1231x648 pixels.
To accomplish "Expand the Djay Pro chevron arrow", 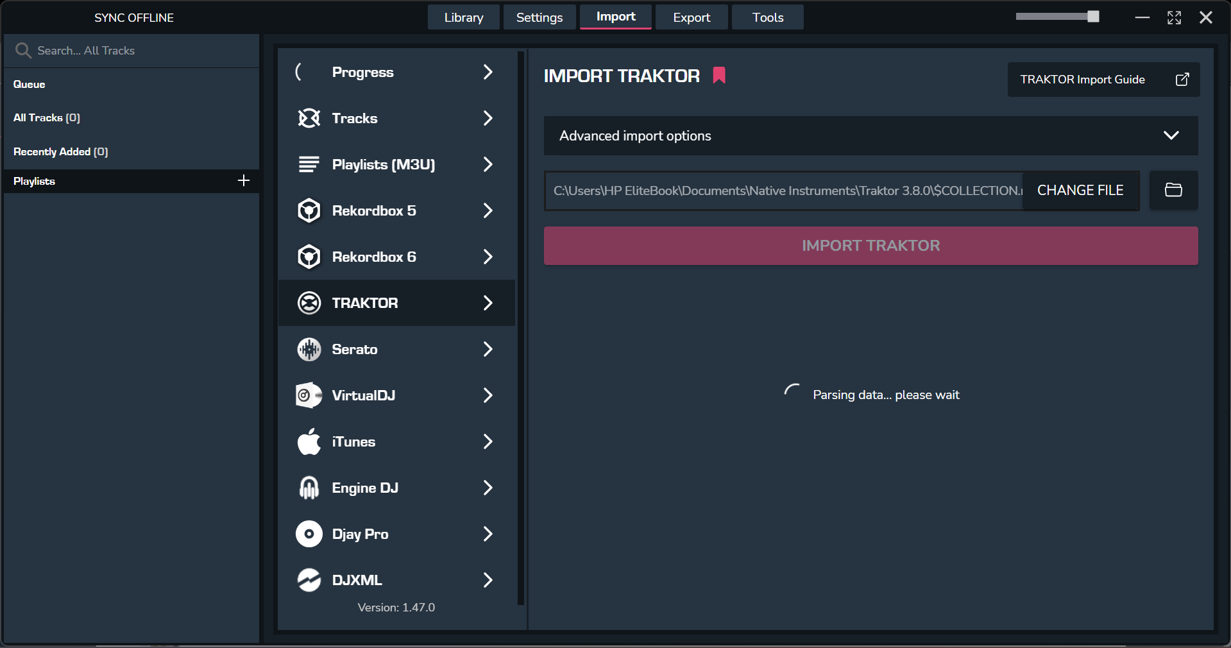I will click(488, 534).
